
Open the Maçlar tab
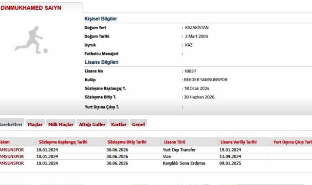(x=35, y=124)
